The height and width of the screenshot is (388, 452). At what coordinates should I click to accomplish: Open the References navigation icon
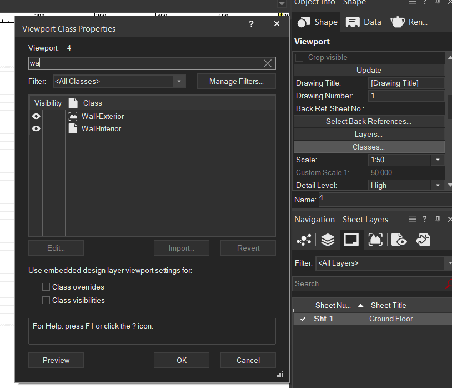coord(423,240)
